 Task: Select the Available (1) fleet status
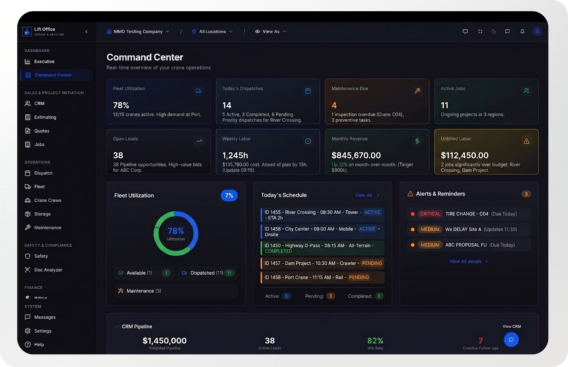click(144, 273)
